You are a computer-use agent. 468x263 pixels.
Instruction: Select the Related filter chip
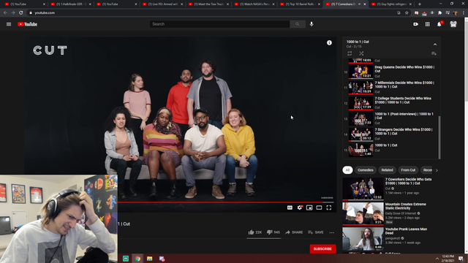[387, 170]
